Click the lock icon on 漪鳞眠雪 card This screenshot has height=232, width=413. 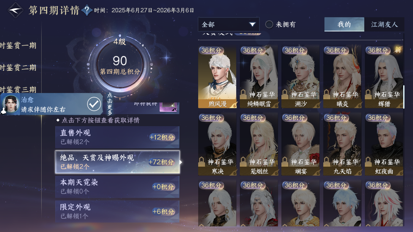tap(243, 94)
